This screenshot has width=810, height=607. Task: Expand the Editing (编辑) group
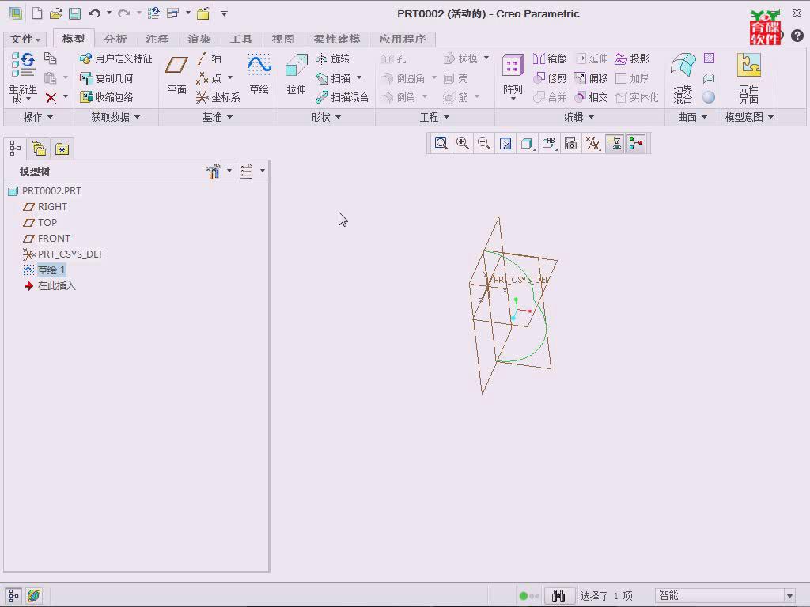click(579, 117)
